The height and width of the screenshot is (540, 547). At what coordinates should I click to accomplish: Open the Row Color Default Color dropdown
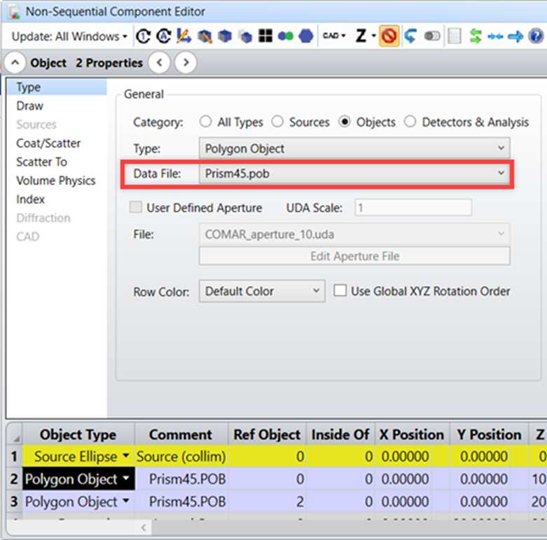pyautogui.click(x=262, y=291)
